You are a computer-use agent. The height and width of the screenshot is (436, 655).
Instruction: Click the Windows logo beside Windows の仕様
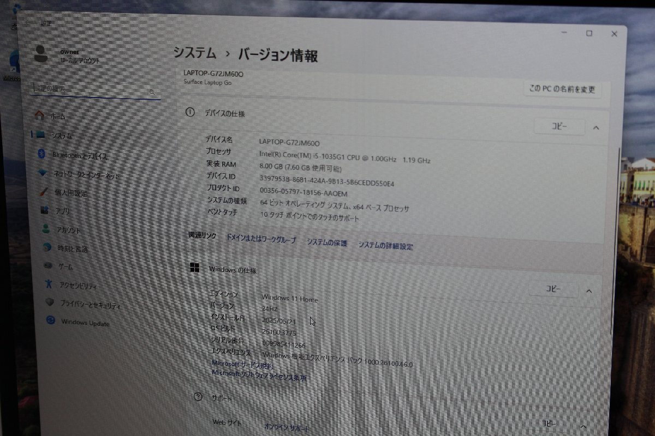point(194,267)
